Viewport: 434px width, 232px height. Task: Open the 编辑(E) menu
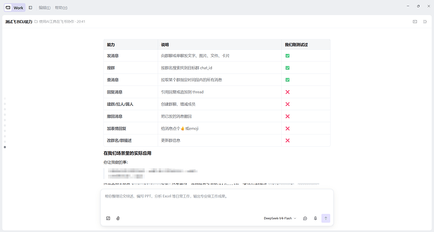(45, 8)
